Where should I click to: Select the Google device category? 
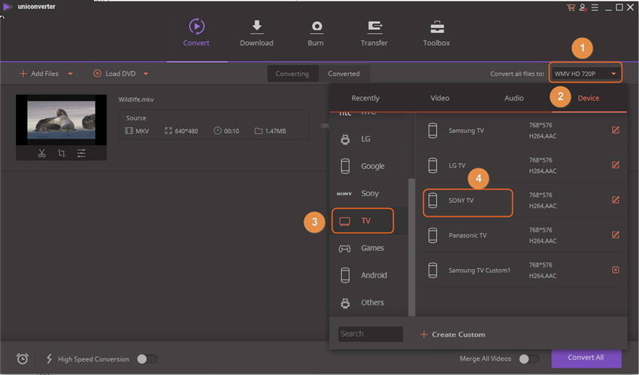[x=369, y=166]
